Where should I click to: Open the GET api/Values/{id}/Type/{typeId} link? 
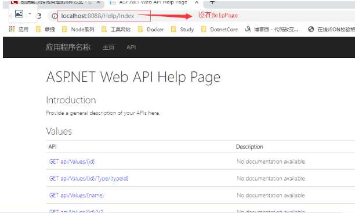pyautogui.click(x=89, y=179)
